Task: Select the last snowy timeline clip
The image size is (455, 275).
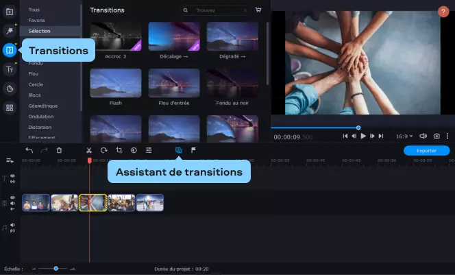Action: tap(150, 202)
